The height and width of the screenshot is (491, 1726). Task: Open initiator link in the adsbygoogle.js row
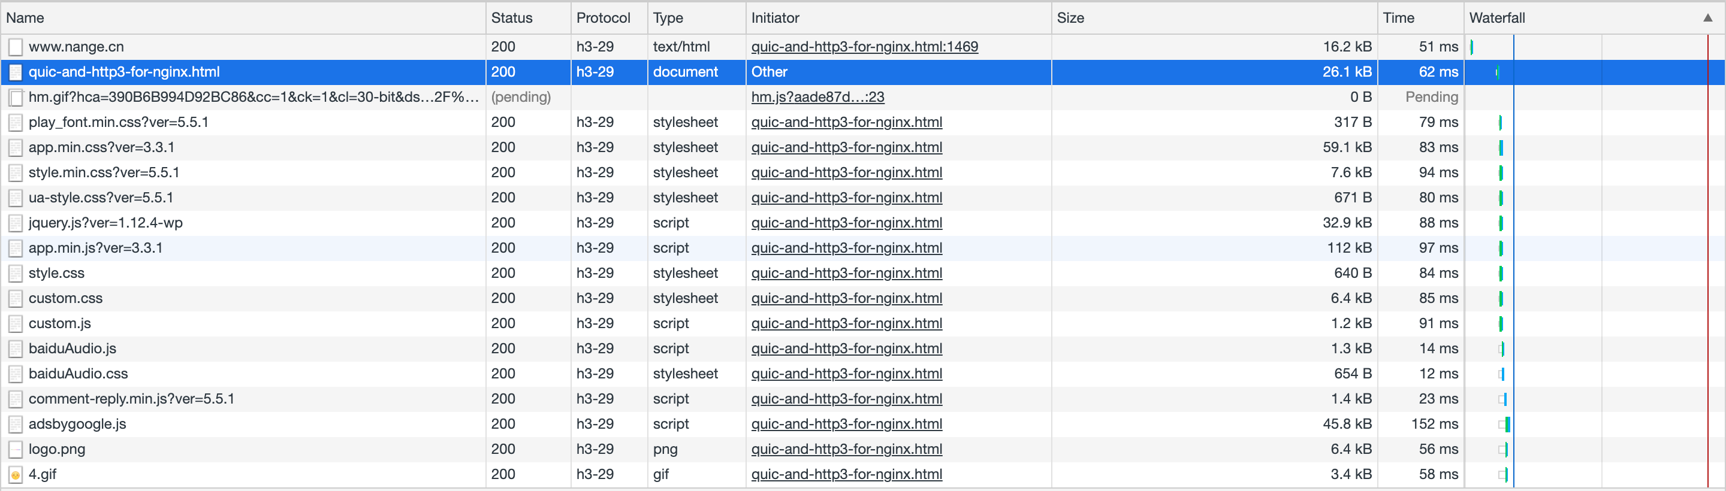coord(846,424)
